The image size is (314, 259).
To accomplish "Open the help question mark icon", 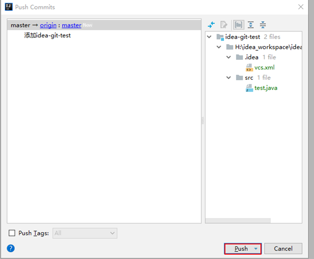I will click(x=10, y=249).
